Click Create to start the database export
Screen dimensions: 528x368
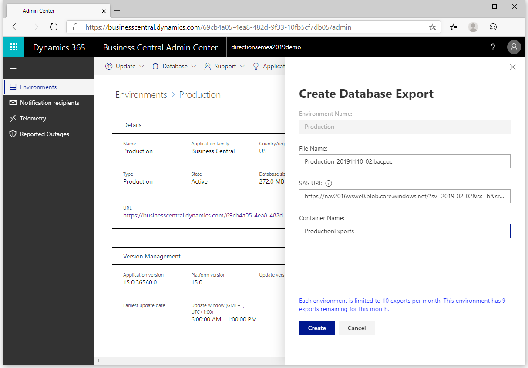[316, 328]
